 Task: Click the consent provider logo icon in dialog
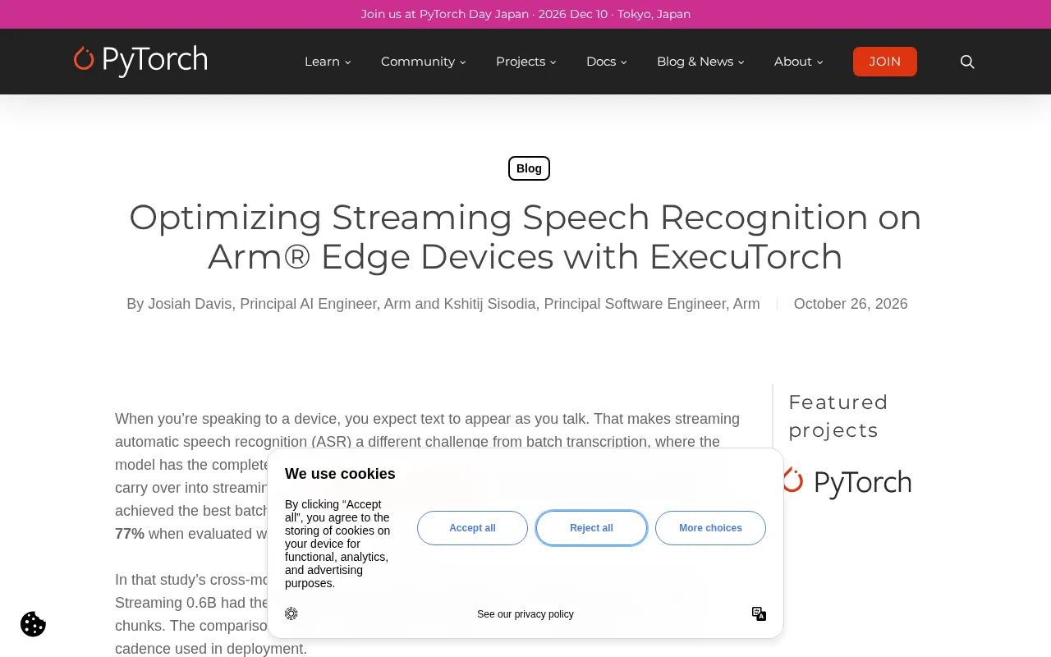pyautogui.click(x=291, y=613)
